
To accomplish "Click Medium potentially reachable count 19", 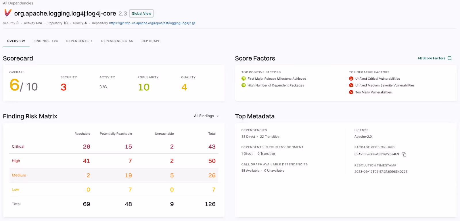I will [x=129, y=175].
